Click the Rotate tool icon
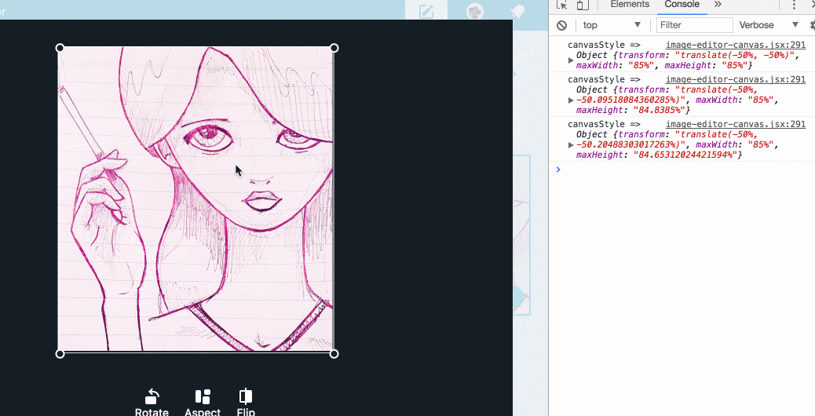This screenshot has height=416, width=815. pyautogui.click(x=152, y=396)
